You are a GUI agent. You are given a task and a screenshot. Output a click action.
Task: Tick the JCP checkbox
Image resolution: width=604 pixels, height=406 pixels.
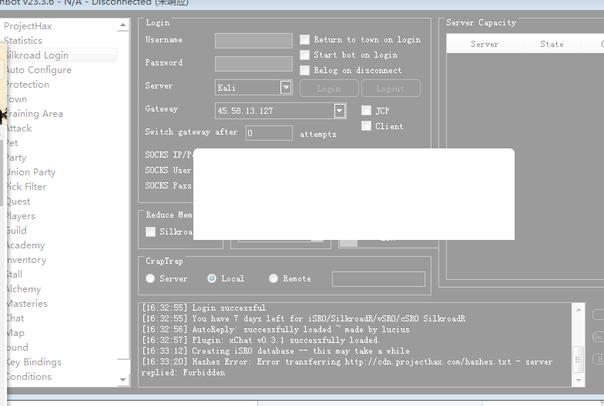[x=367, y=111]
